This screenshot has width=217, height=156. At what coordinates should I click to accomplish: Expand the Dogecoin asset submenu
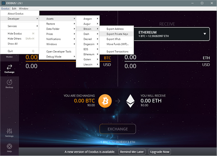(88, 44)
